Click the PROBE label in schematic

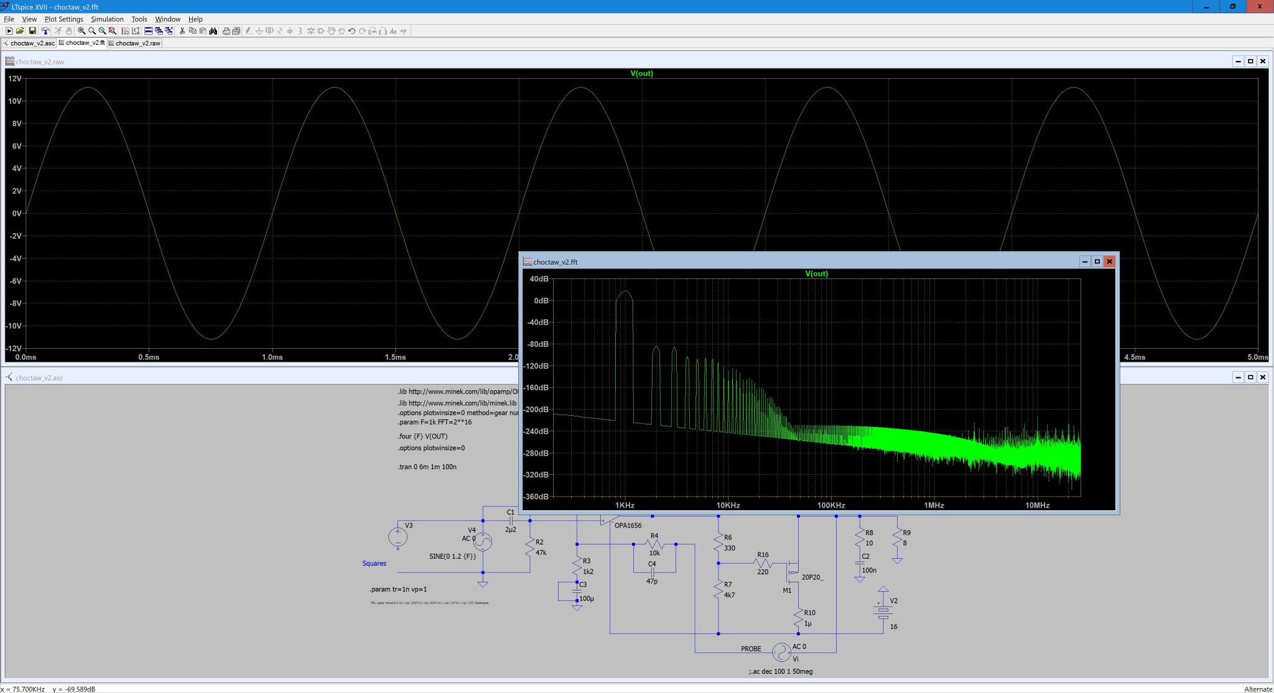click(x=751, y=649)
